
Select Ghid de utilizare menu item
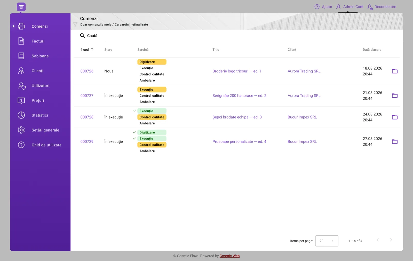pyautogui.click(x=46, y=145)
